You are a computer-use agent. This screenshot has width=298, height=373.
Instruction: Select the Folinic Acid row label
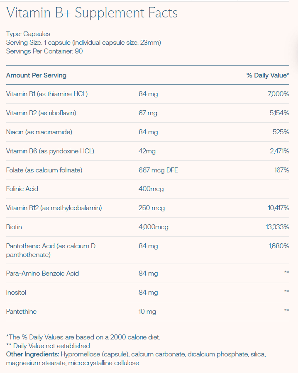[x=22, y=189]
